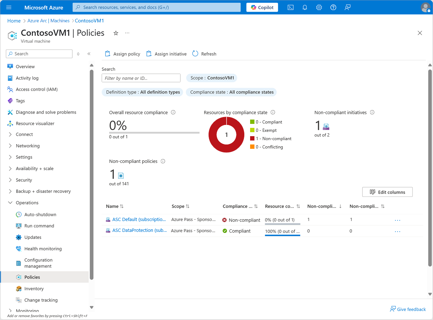Show info for Overall resource compliance

pos(173,112)
